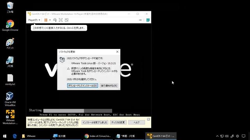Select the mintty.txt file on the desktop

10,80
